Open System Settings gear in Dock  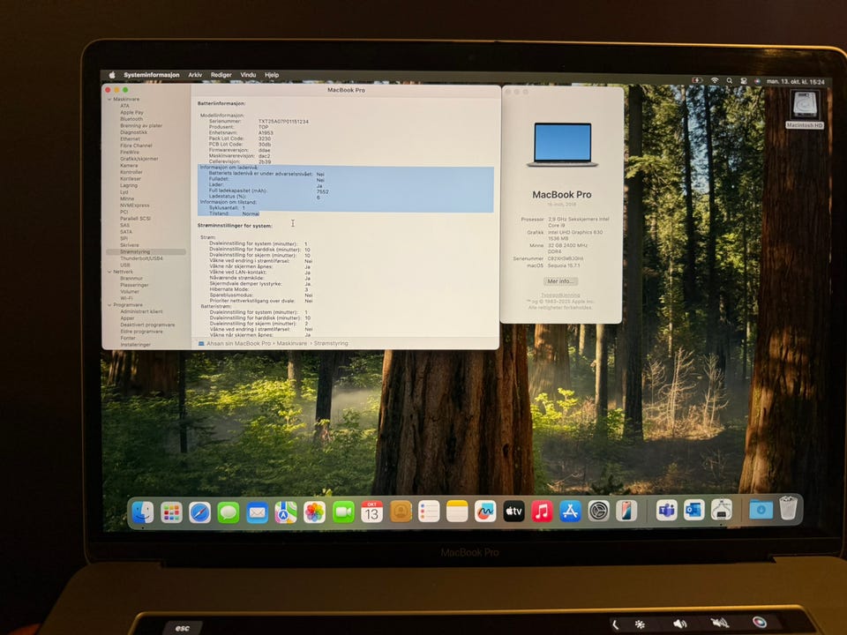pos(598,511)
